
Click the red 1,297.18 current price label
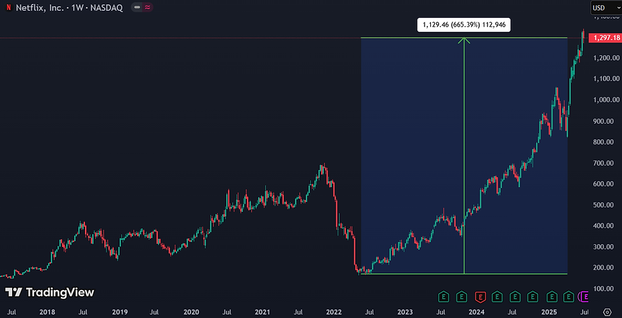[604, 37]
